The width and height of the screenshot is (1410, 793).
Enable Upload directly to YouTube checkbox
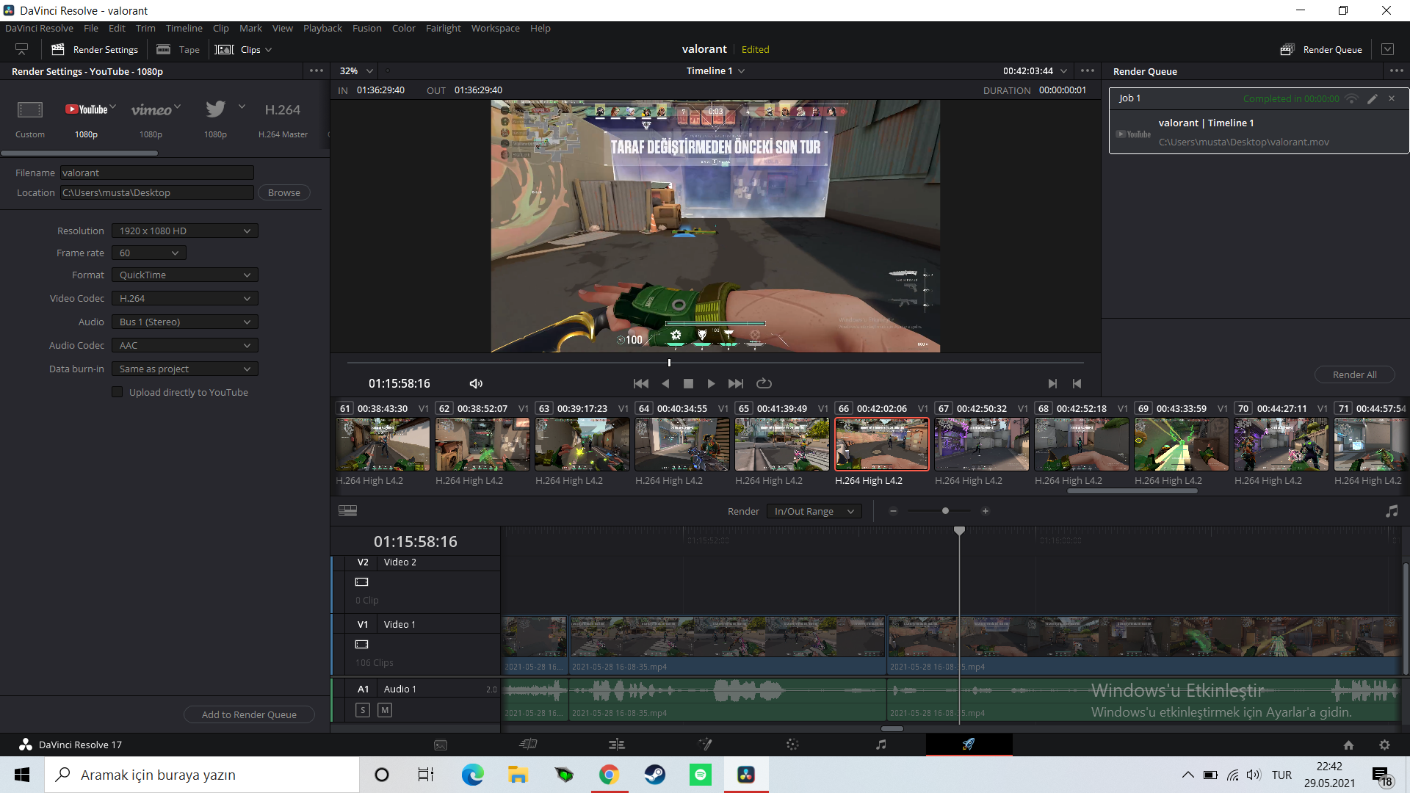pyautogui.click(x=117, y=392)
